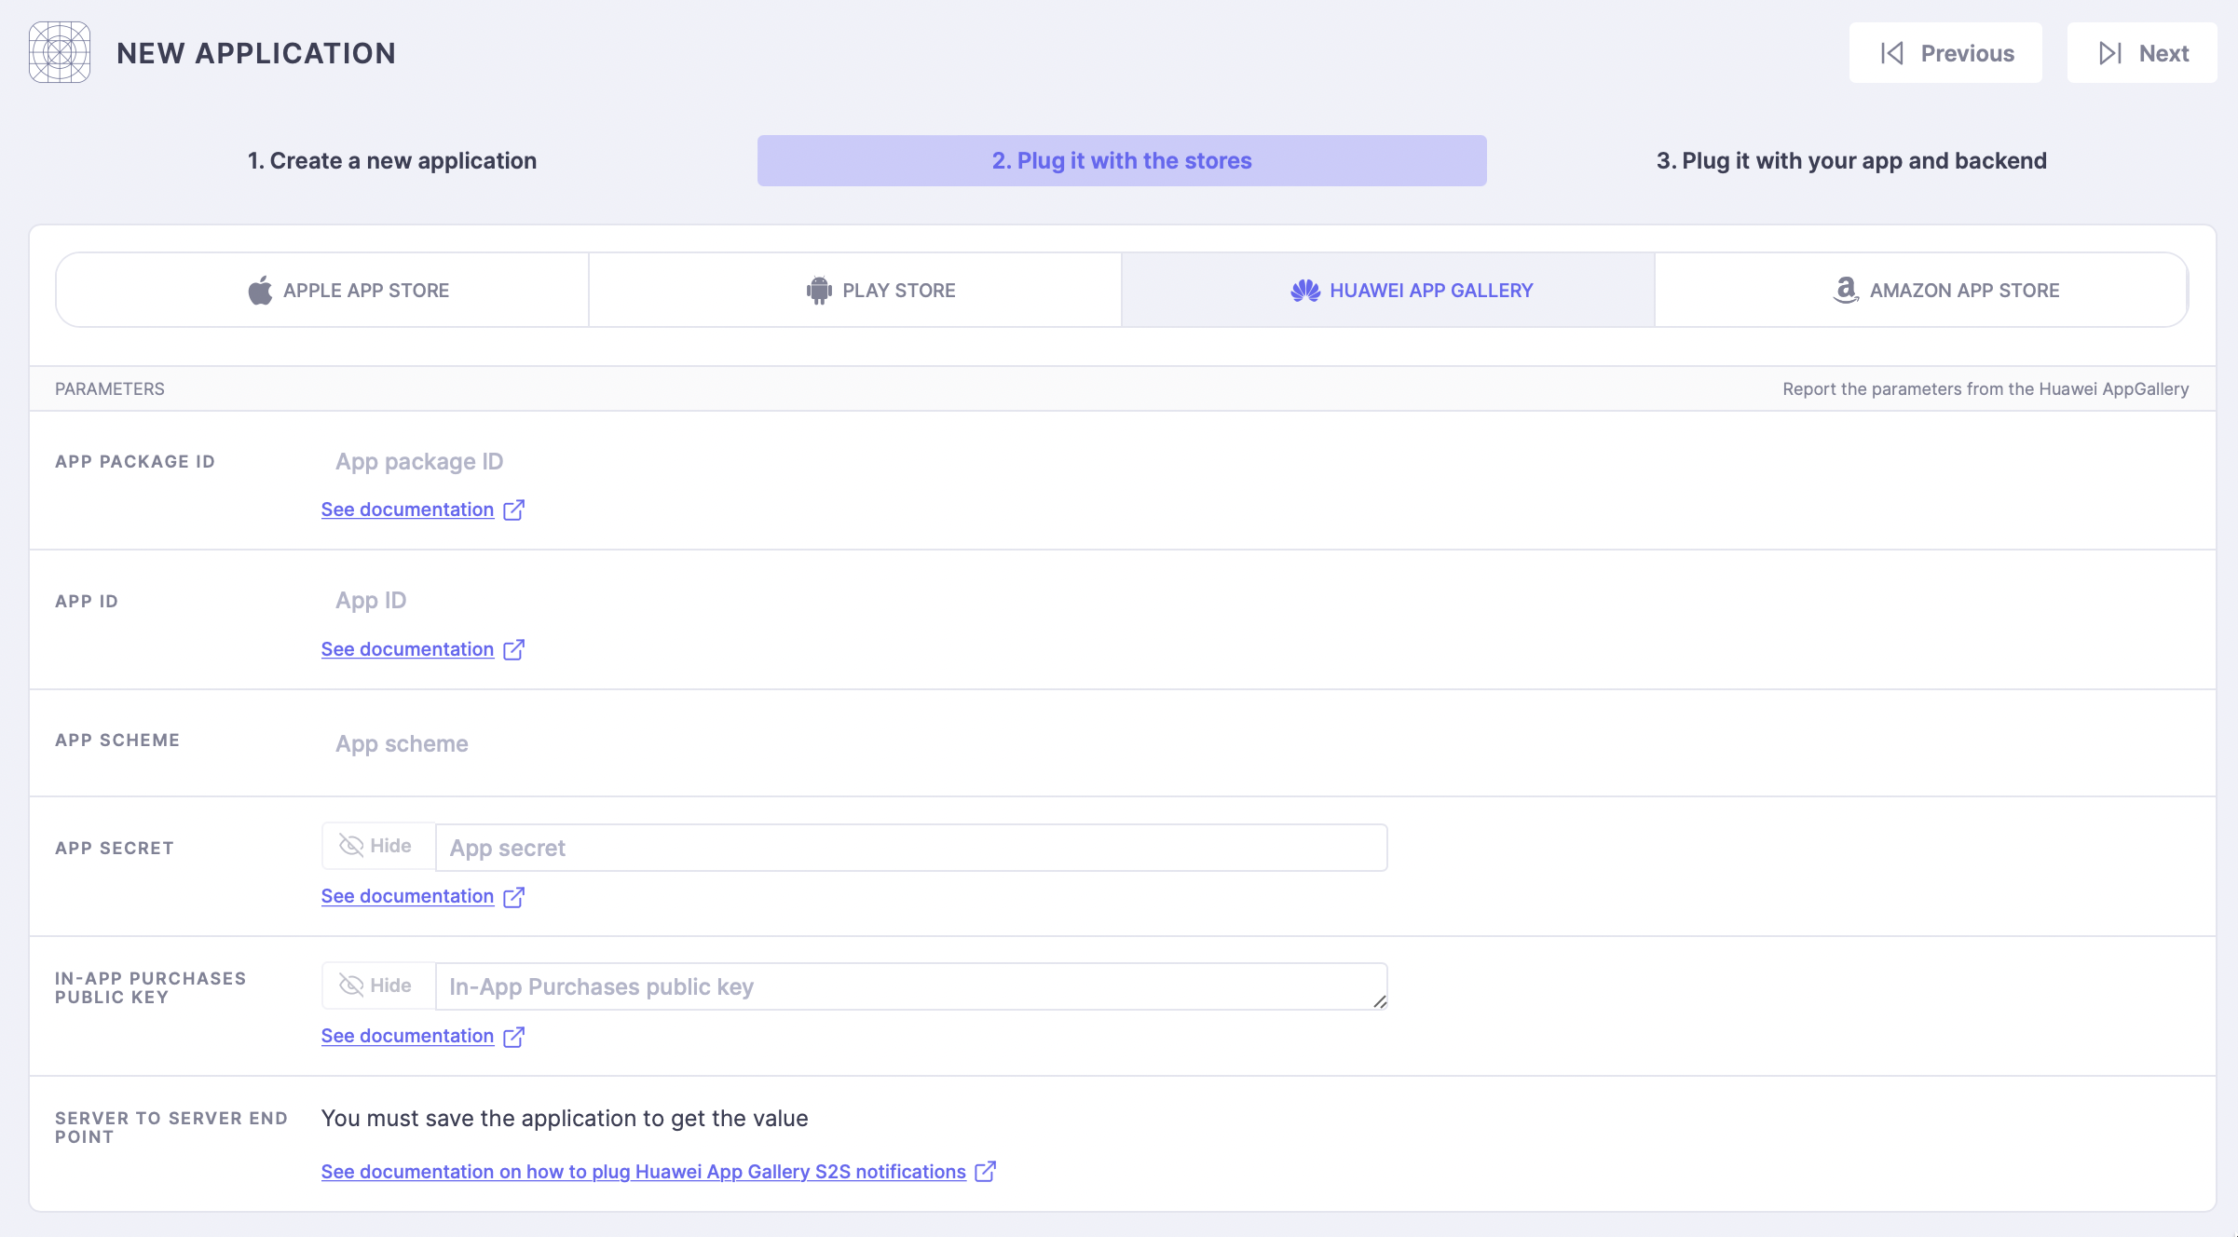Switch to the Play Store tab
The width and height of the screenshot is (2238, 1237).
[855, 290]
